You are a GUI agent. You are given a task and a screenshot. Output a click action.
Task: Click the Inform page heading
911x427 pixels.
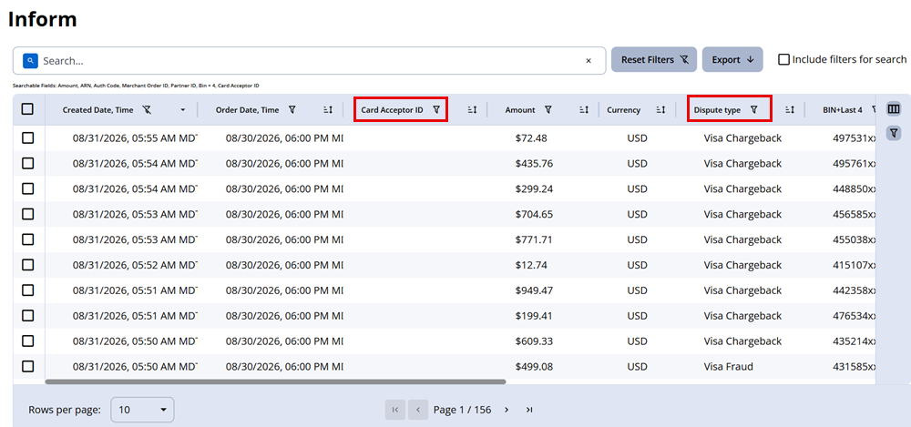(x=43, y=19)
